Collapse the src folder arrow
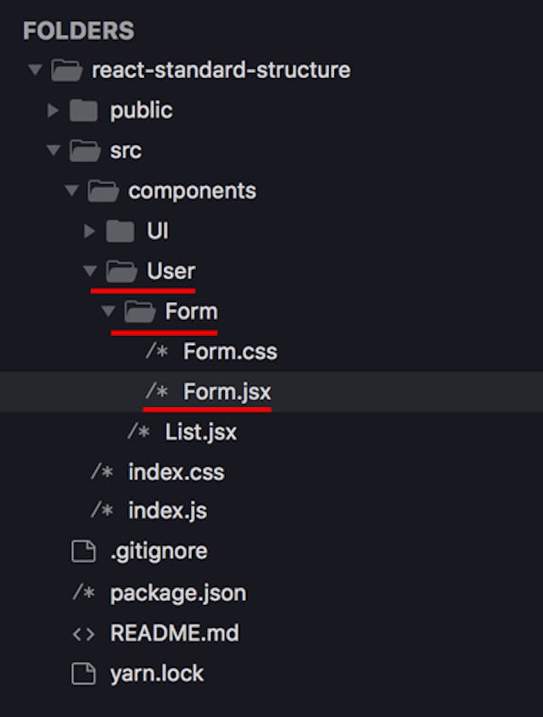The width and height of the screenshot is (543, 717). tap(53, 151)
